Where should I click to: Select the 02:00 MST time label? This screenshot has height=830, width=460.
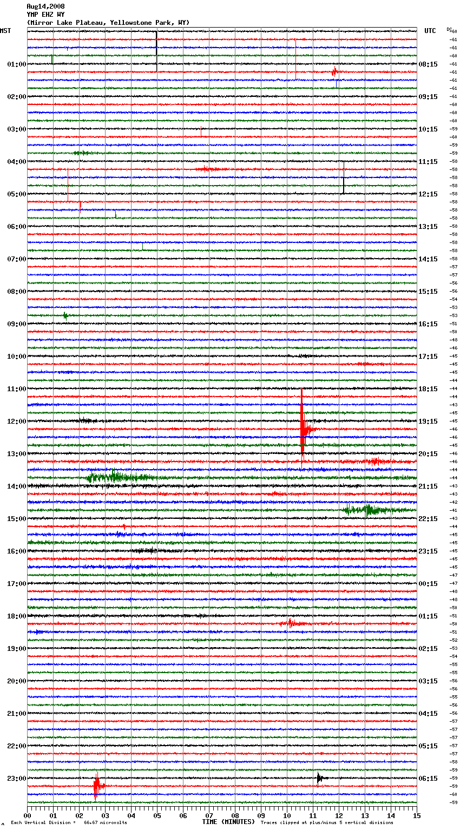17,96
